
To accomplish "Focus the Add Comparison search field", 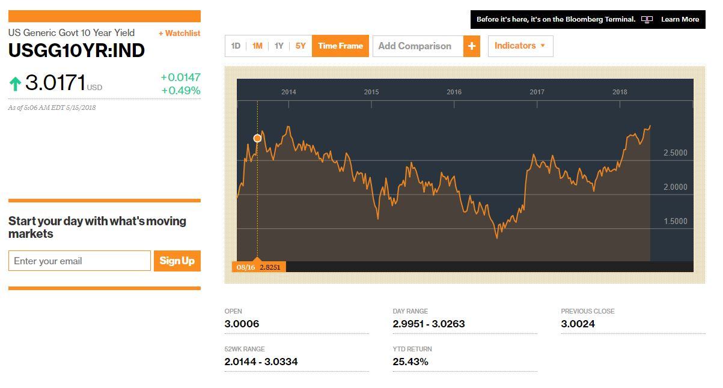I will pos(418,46).
